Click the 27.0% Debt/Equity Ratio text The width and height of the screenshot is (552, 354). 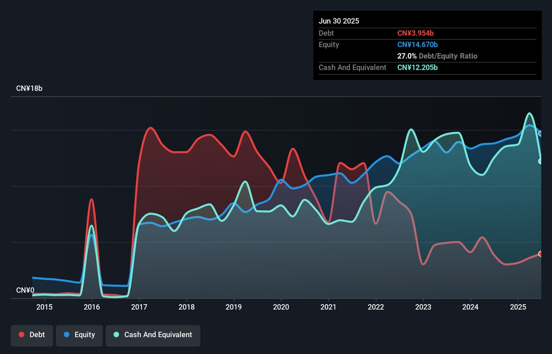437,56
